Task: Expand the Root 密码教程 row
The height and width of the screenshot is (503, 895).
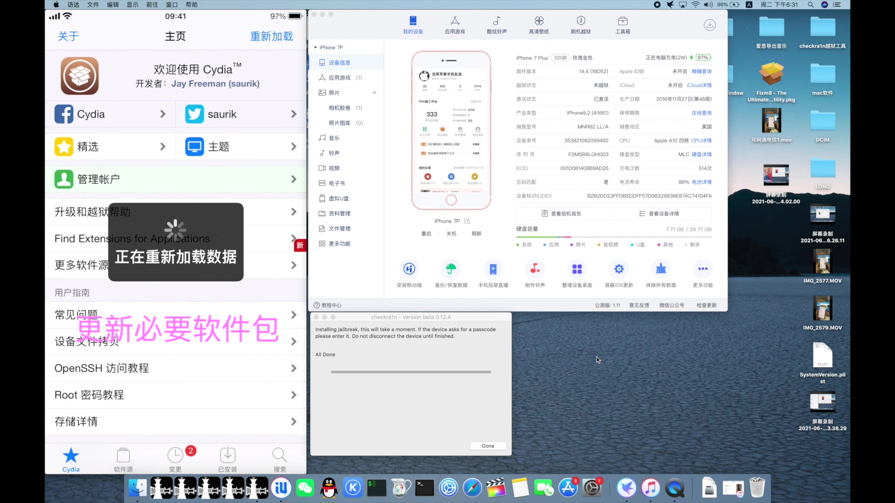Action: coord(176,395)
